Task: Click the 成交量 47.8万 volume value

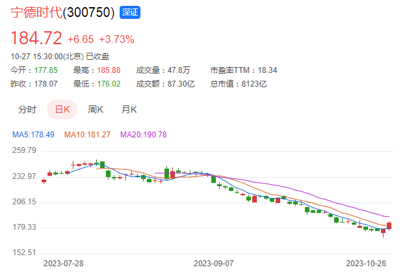Action: pos(163,70)
